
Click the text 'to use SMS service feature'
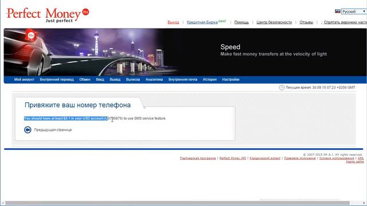click(145, 118)
